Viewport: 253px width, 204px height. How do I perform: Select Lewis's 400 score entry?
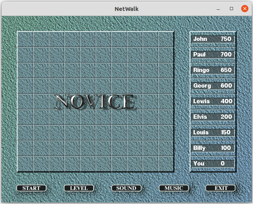[213, 101]
